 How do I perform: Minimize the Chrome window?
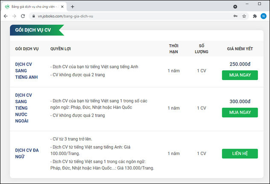pyautogui.click(x=247, y=4)
